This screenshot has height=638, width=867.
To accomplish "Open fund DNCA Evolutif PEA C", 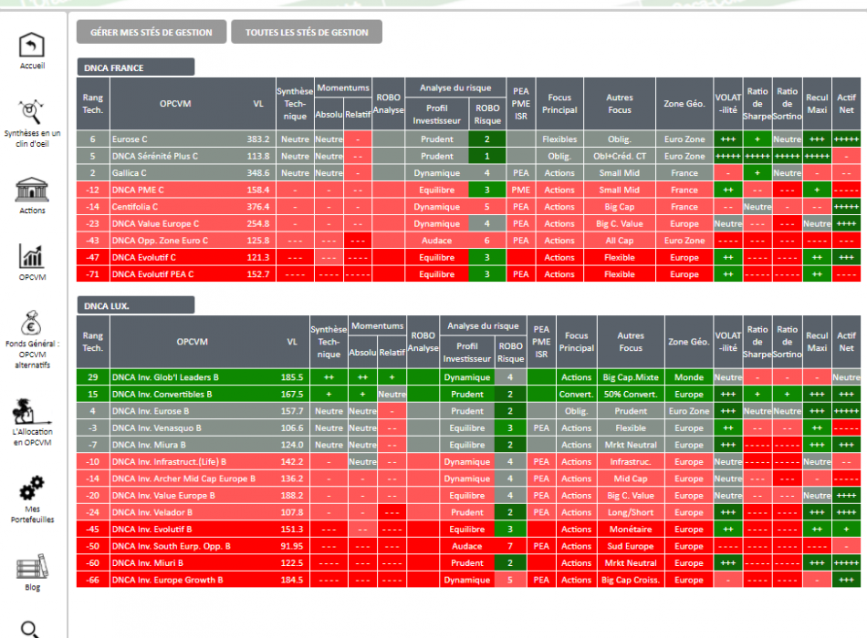I will 152,274.
